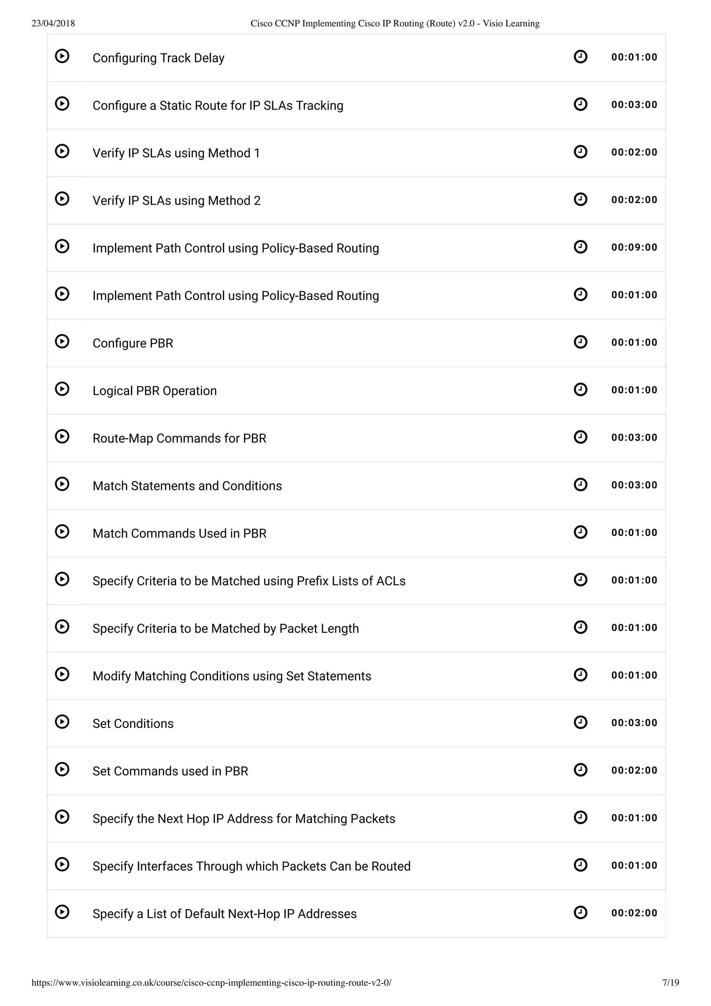Open Specify a List of Default Next-Hop IP Addresses
Image resolution: width=711 pixels, height=1006 pixels.
click(224, 914)
